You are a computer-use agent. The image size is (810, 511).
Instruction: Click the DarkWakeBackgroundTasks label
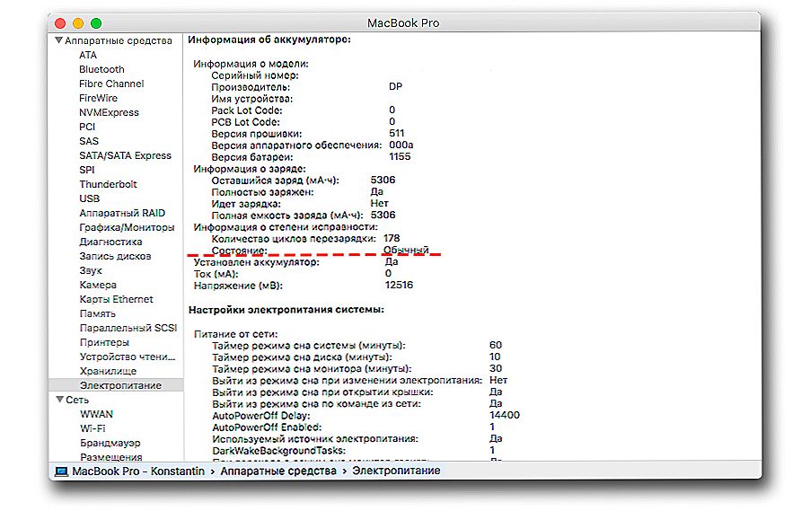tap(278, 451)
